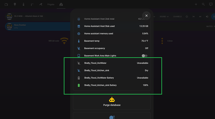The height and width of the screenshot is (119, 215).
Task: Click Shelly_Flood_kitchen_sink water-off icon
Action: 79,71
